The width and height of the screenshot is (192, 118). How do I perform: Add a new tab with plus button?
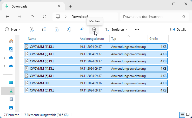[70, 6]
